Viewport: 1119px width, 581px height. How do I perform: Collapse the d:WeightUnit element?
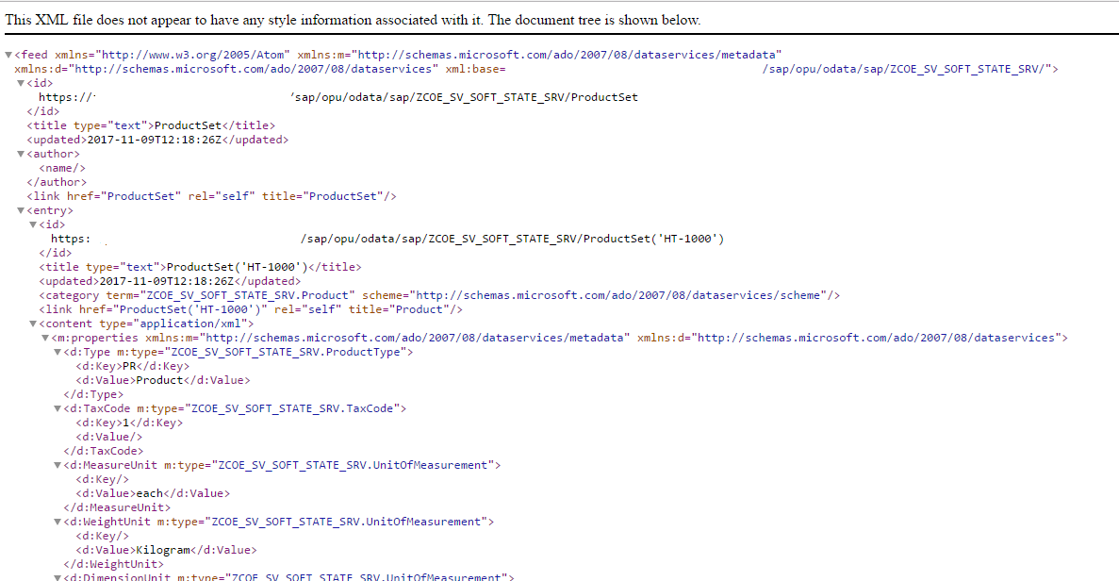(57, 521)
